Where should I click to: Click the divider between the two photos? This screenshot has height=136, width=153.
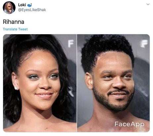pyautogui.click(x=77, y=83)
